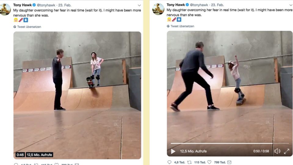Click @tonyhawk handle in right tweet
This screenshot has height=165, width=293.
pos(199,5)
